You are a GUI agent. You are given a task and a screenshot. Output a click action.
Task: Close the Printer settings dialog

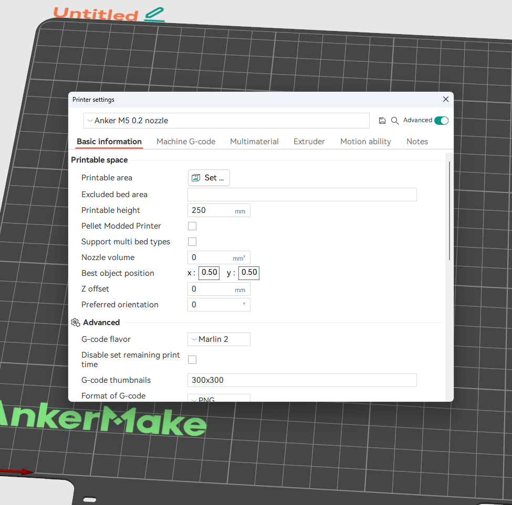coord(446,99)
